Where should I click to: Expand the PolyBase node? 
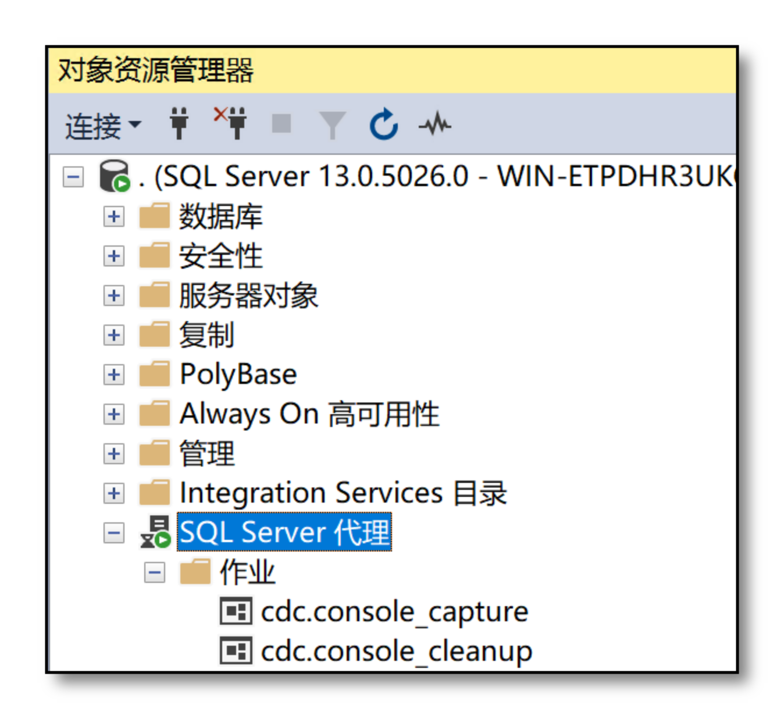point(113,375)
